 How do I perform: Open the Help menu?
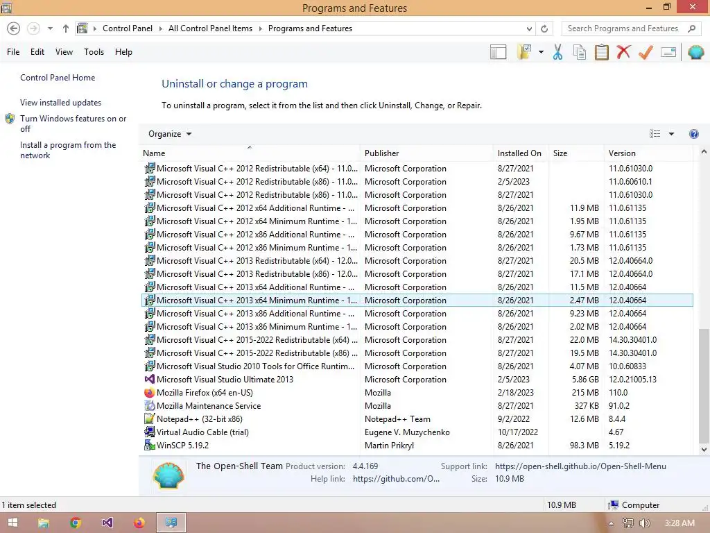pyautogui.click(x=123, y=52)
